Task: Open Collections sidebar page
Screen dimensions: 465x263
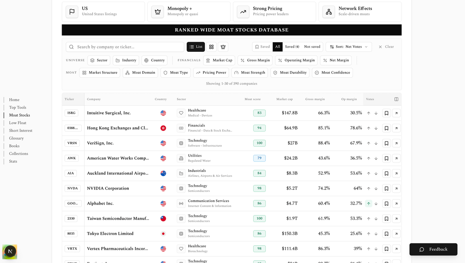Action: coord(19,154)
